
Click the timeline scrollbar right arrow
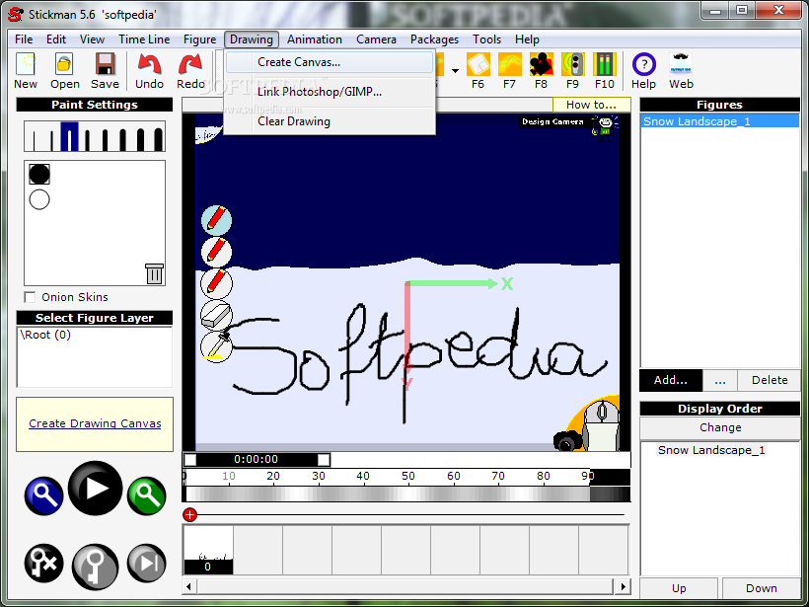pyautogui.click(x=624, y=586)
